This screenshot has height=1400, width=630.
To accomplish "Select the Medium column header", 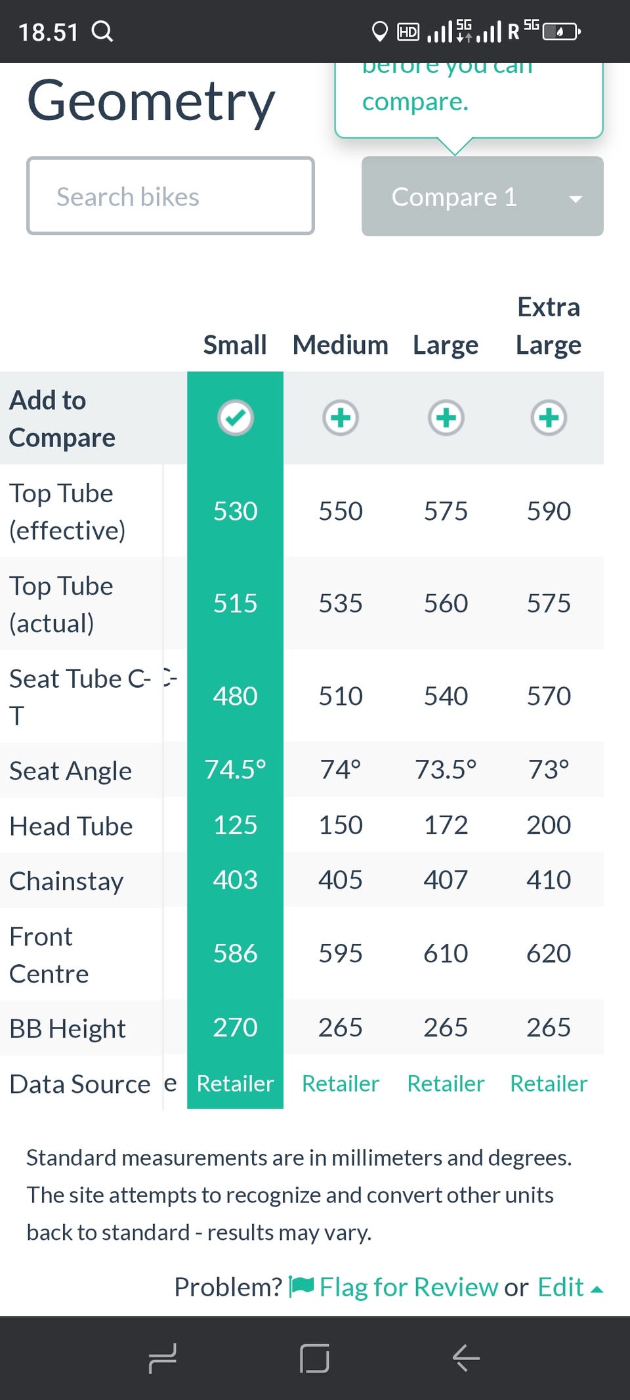I will (340, 345).
